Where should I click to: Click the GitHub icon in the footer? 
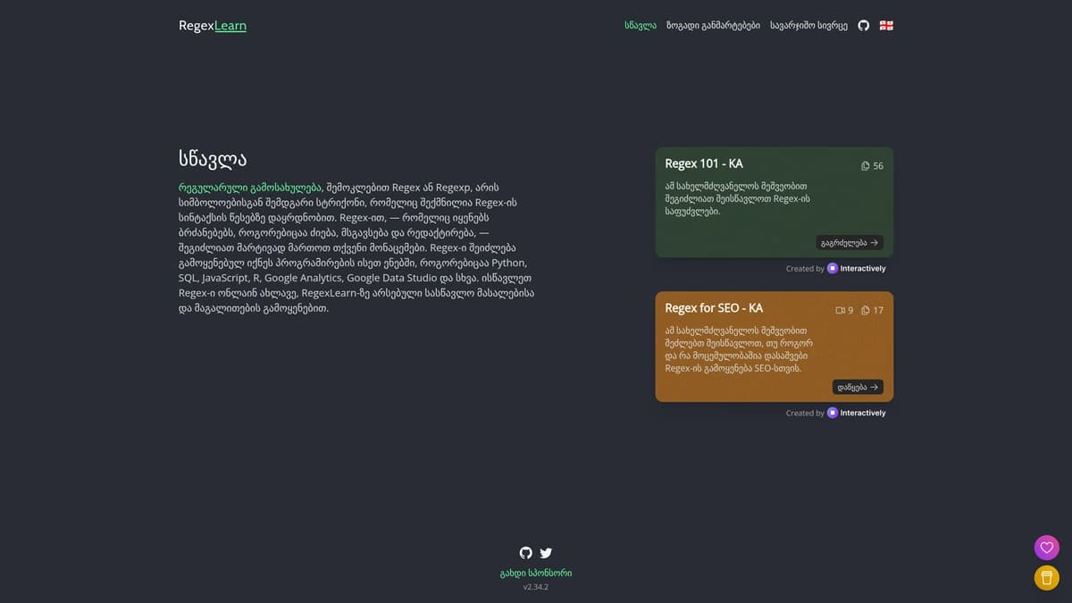(526, 553)
